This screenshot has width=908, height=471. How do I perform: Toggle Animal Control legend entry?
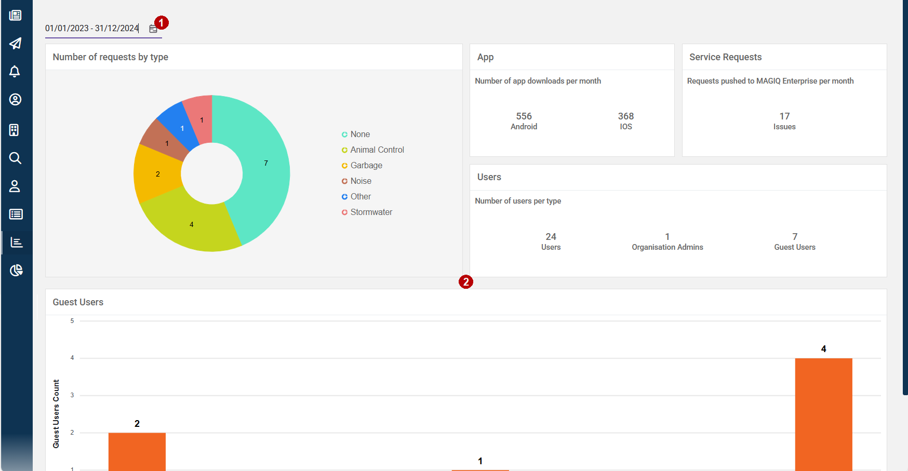pyautogui.click(x=372, y=150)
